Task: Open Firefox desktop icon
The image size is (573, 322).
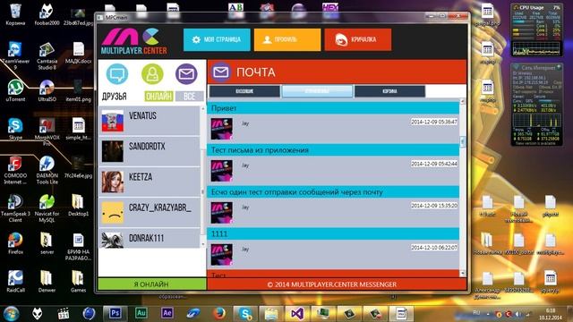Action: 15,243
